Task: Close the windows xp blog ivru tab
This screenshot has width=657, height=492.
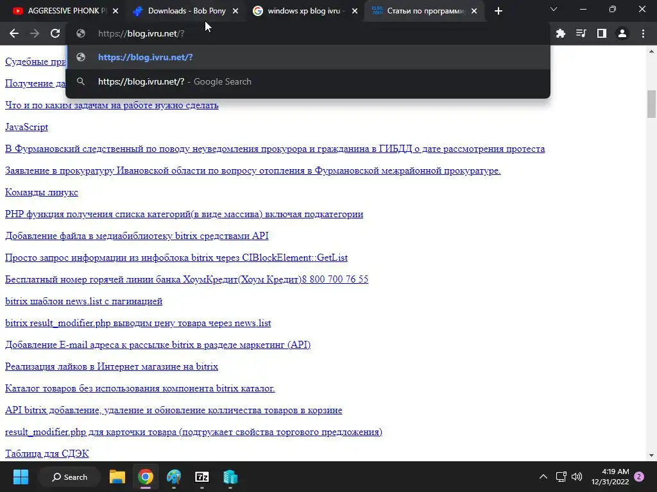Action: click(355, 12)
